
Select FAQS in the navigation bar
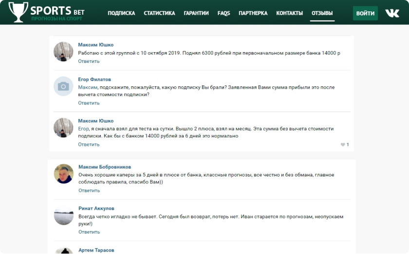pyautogui.click(x=223, y=13)
